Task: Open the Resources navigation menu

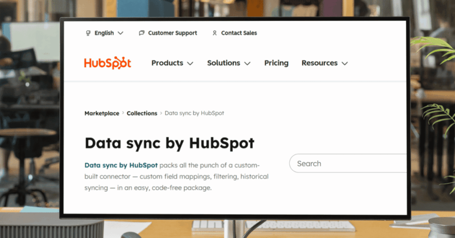Action: [x=325, y=63]
